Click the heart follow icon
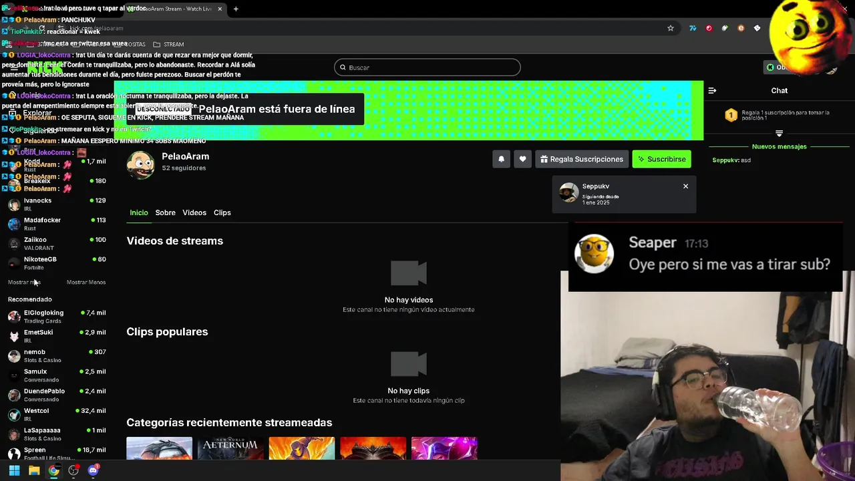855x481 pixels. tap(522, 159)
